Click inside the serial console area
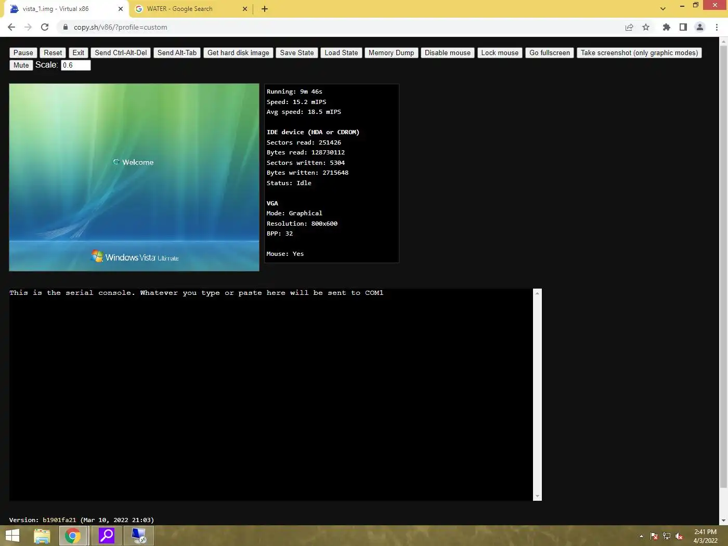 tap(271, 395)
